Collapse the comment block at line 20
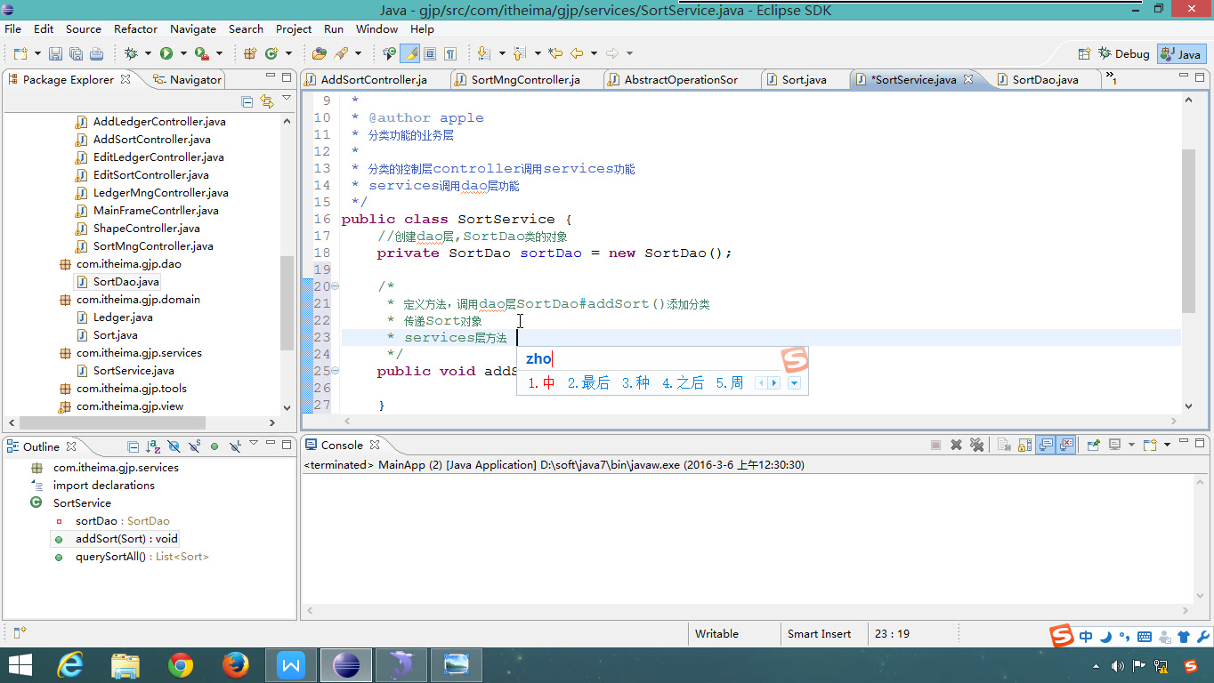Screen dimensions: 1214x683 pos(335,286)
